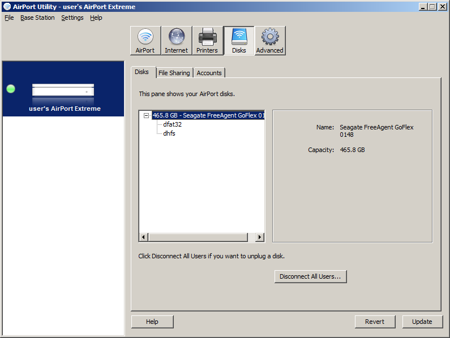Select the dhfs partition
The width and height of the screenshot is (450, 338).
tap(169, 133)
